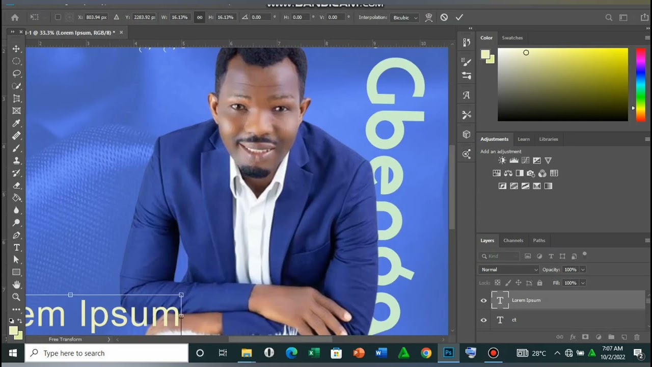Switch to the Learn tab
652x367 pixels.
click(x=524, y=139)
